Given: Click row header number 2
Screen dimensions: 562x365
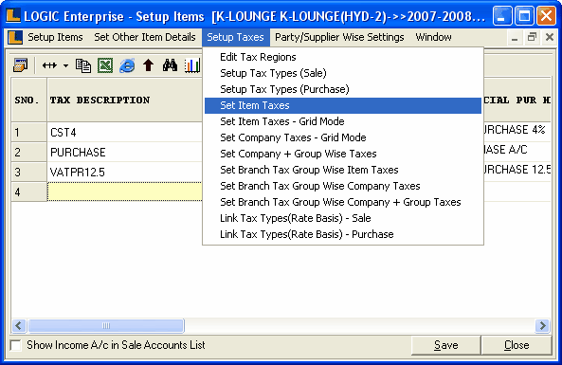Looking at the screenshot, I should [29, 153].
